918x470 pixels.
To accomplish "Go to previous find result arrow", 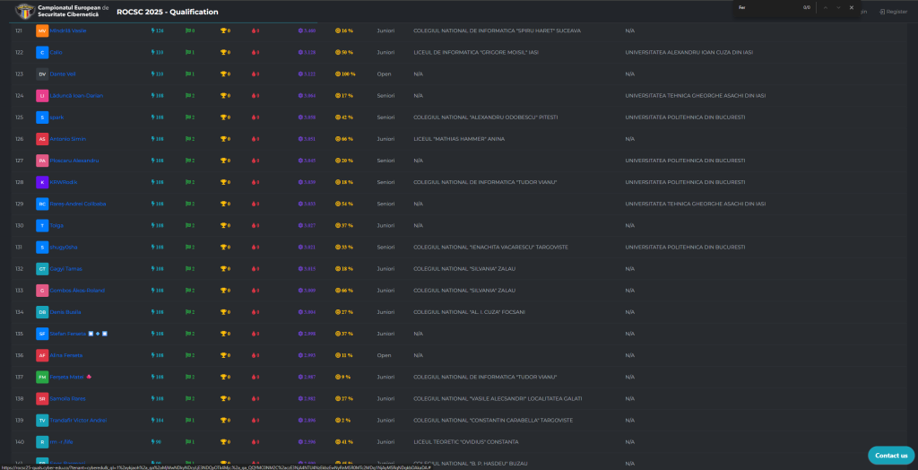I will pos(825,7).
